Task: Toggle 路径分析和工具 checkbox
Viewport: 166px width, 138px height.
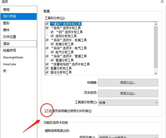Action: point(47,72)
